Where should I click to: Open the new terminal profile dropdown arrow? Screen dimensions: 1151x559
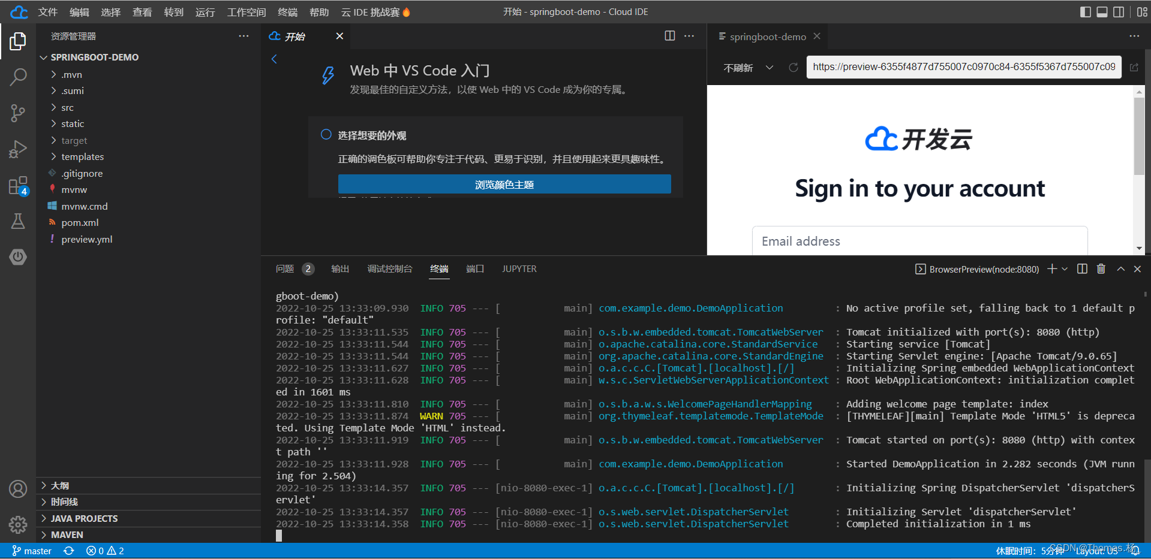tap(1065, 269)
